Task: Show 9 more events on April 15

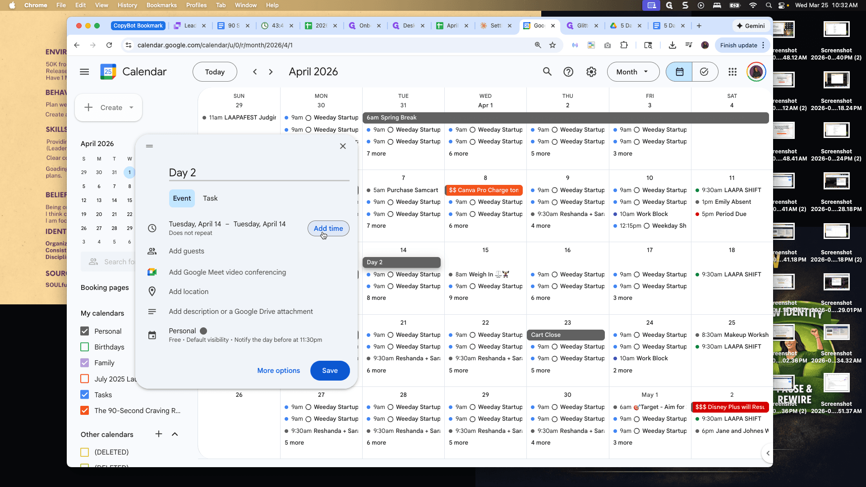Action: tap(458, 298)
